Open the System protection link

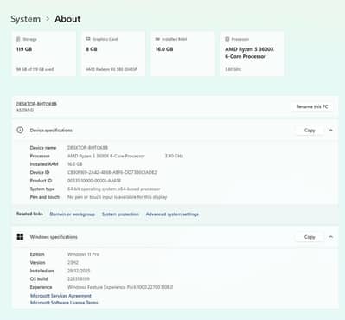[120, 214]
